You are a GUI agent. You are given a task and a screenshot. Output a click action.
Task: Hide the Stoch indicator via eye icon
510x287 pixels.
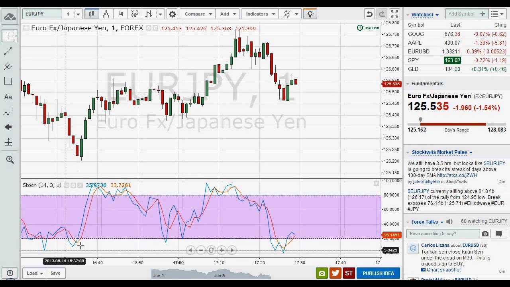coord(67,185)
